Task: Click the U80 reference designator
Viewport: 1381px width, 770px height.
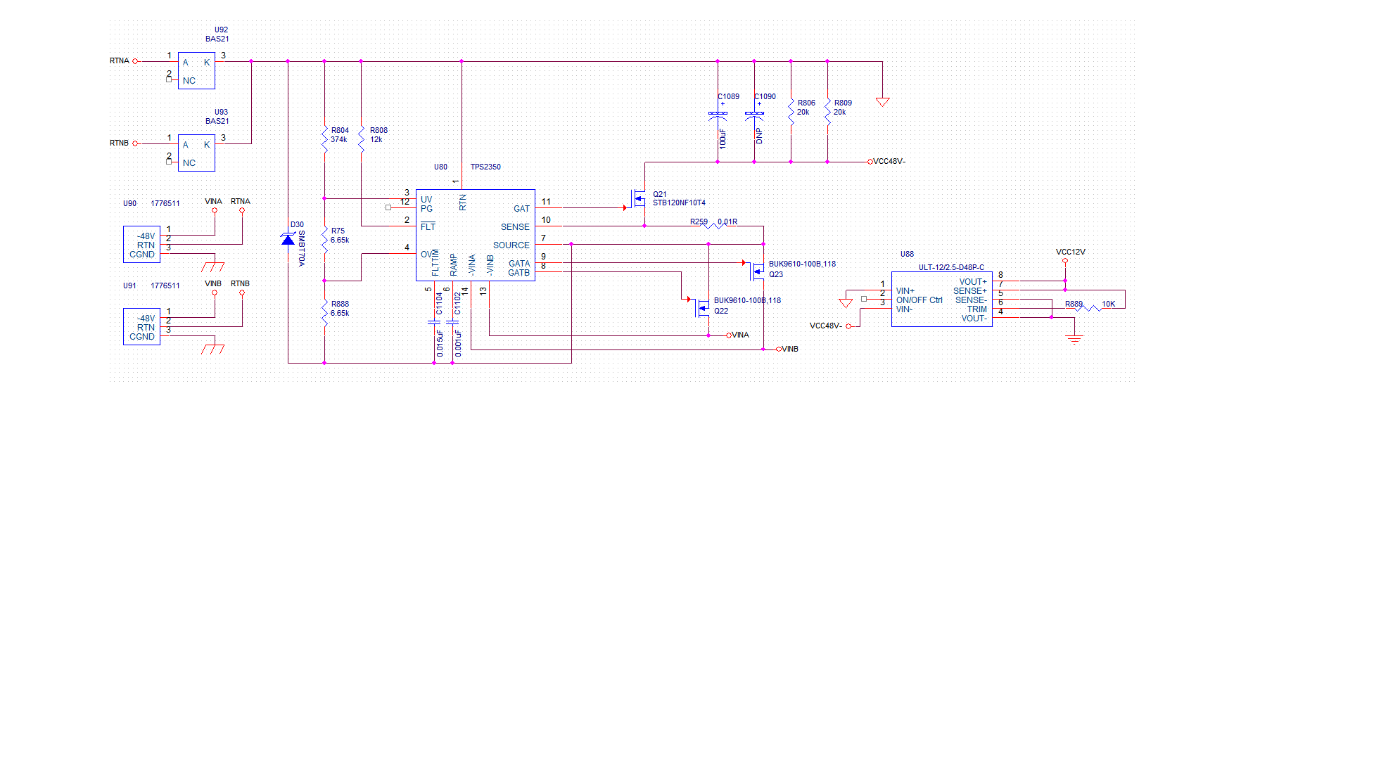Action: pos(440,167)
